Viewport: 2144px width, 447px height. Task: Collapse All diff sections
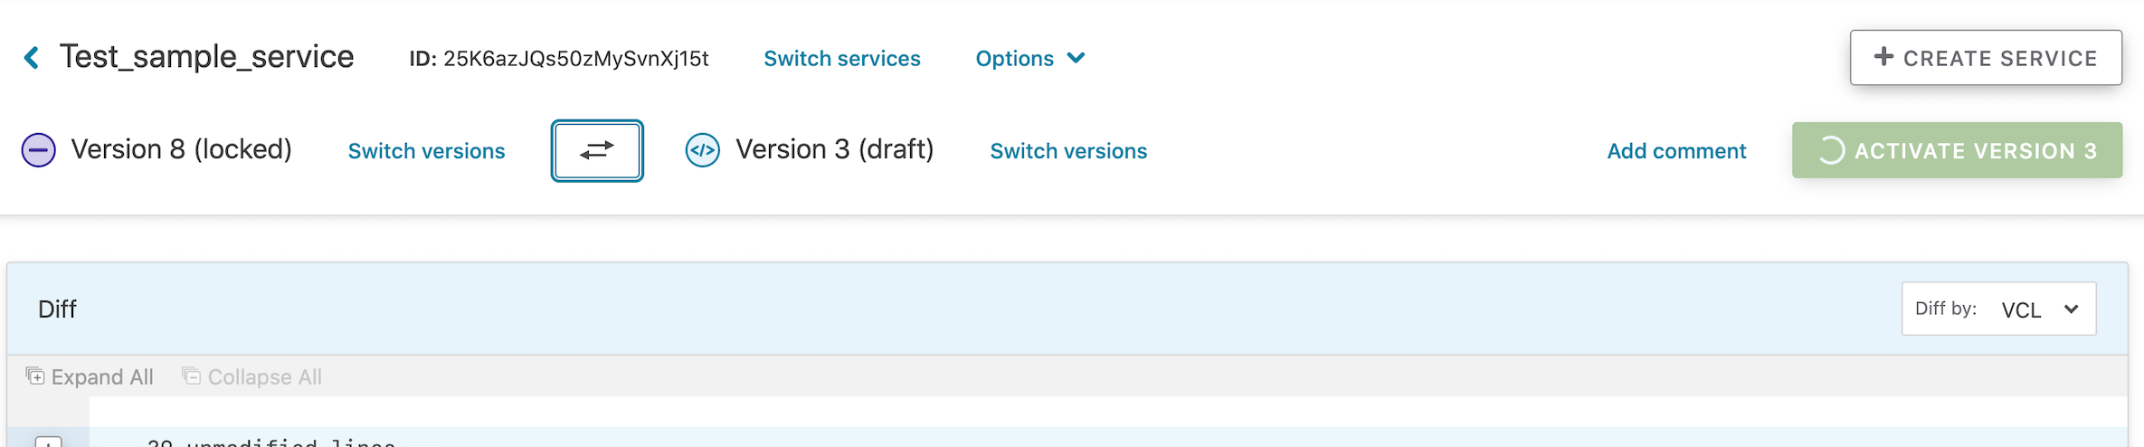pos(251,376)
